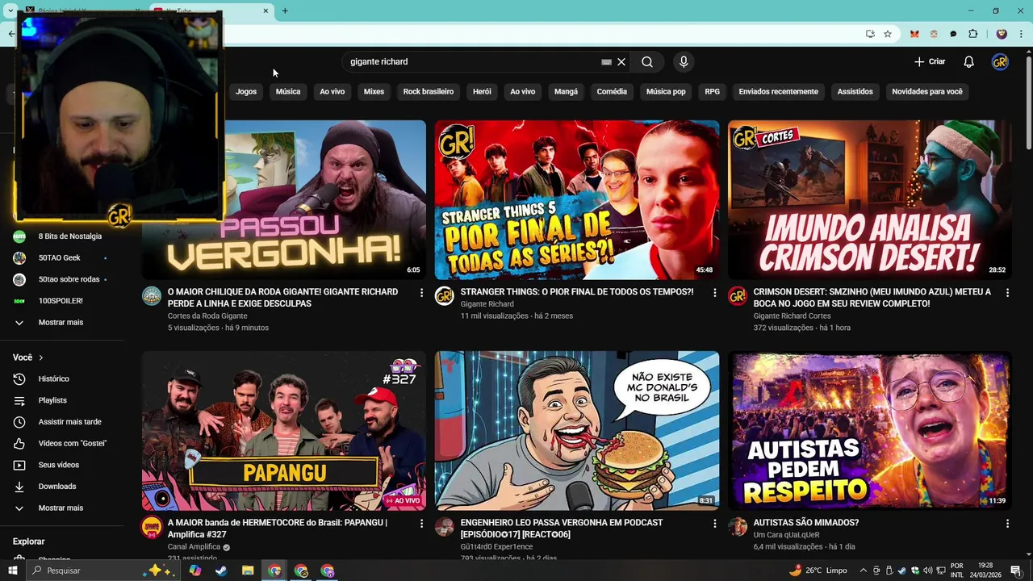Click the install app icon in address bar
The width and height of the screenshot is (1033, 581).
coord(870,34)
